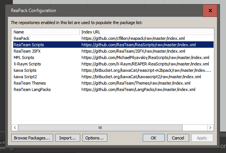Select the MPL Scripts repository
Screen dimensions: 226x153
point(113,58)
